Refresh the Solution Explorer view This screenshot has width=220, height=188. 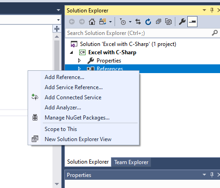[x=148, y=22]
